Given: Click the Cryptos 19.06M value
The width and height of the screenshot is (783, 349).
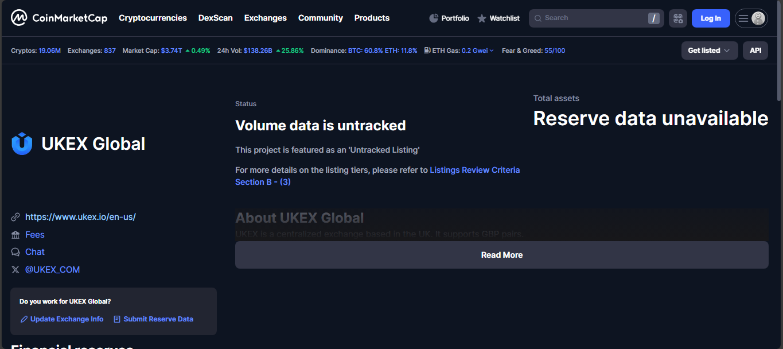Looking at the screenshot, I should [x=50, y=51].
